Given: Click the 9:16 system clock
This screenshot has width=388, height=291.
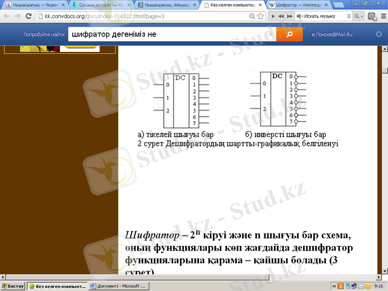Looking at the screenshot, I should tap(379, 286).
